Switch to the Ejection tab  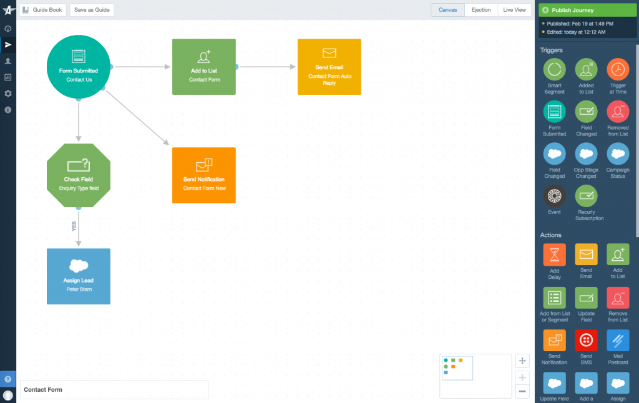click(x=480, y=10)
